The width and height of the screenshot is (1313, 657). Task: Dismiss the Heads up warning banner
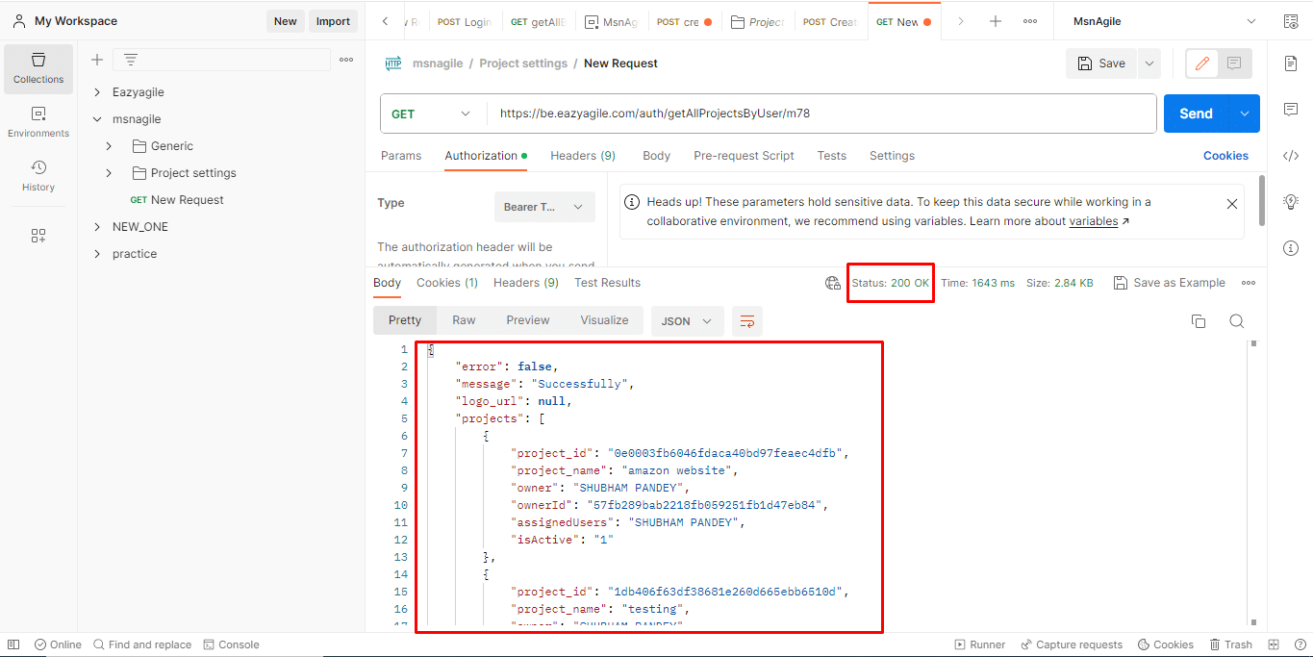1232,204
